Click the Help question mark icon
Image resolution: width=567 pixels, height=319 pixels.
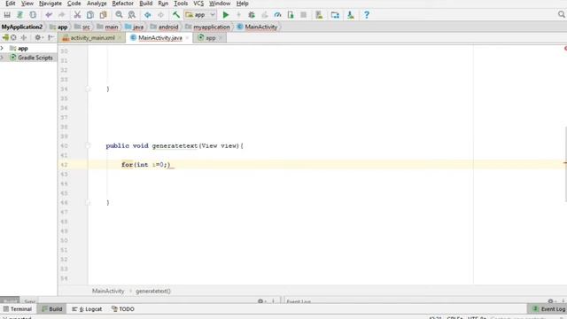pos(367,15)
